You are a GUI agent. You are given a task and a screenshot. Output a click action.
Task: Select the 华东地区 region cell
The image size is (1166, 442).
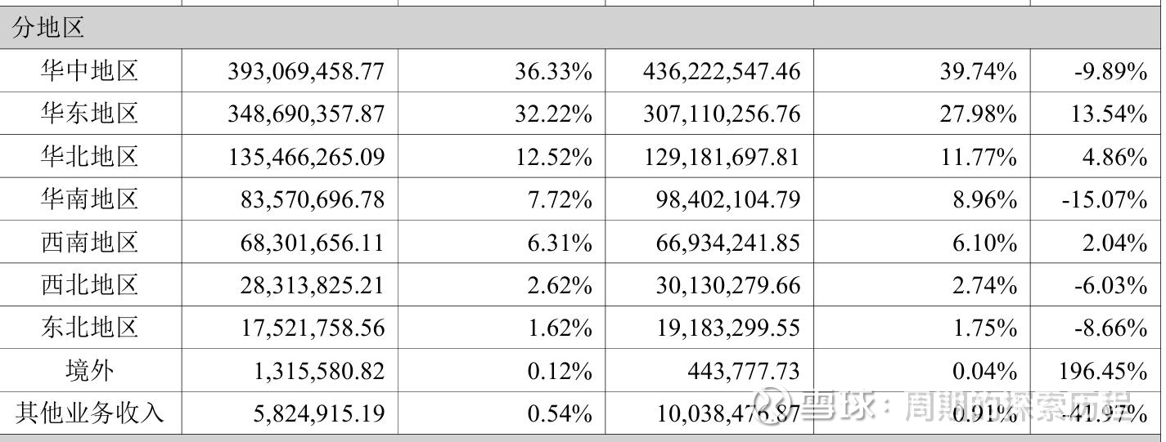click(90, 114)
